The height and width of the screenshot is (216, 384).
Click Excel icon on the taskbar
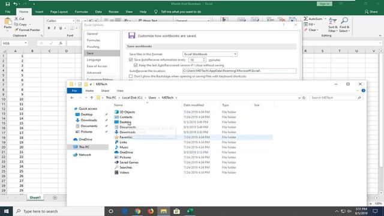tap(190, 211)
